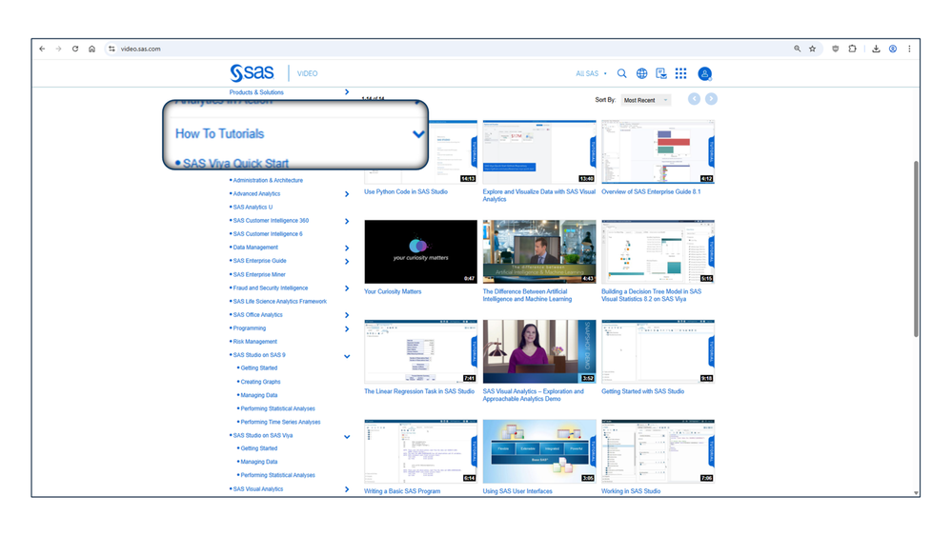Expand the SAS Enterprise Guide chevron

coord(347,261)
